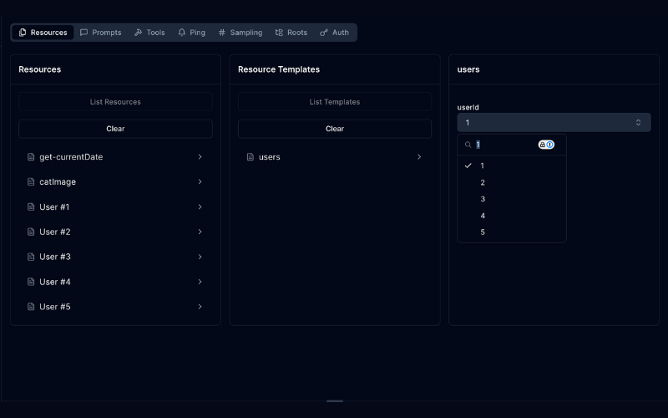Click the User #1 file icon

(31, 206)
